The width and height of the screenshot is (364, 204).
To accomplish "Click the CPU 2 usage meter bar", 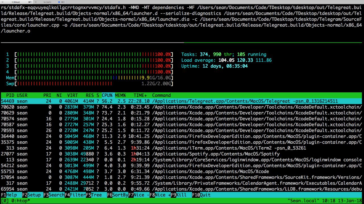I will 94,60.
